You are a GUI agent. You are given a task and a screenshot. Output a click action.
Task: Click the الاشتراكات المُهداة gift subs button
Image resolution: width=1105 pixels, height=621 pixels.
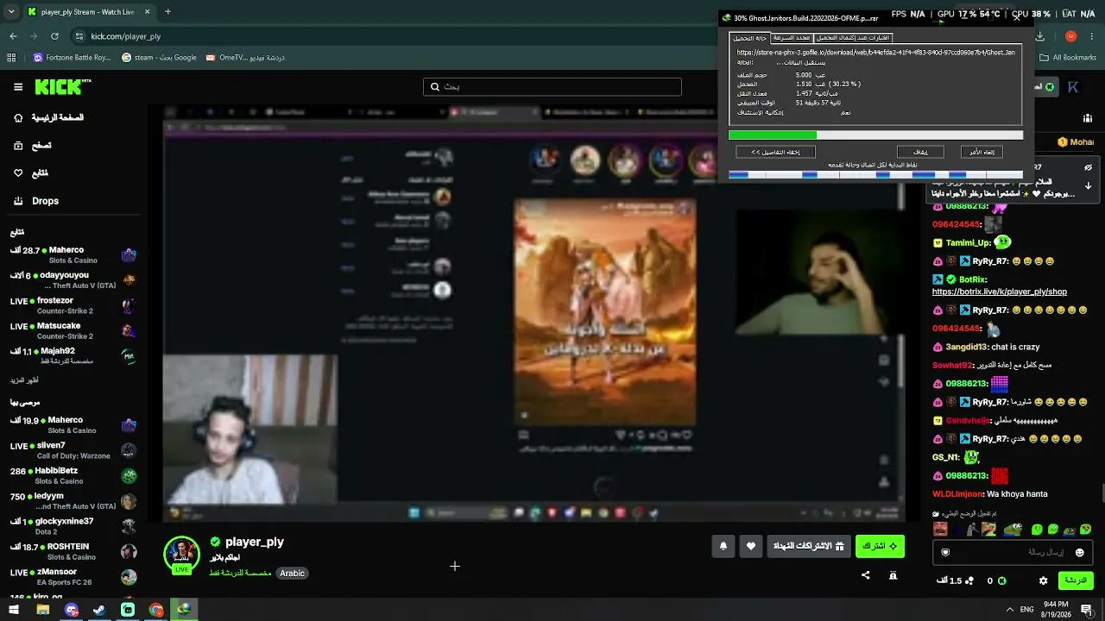tap(809, 546)
